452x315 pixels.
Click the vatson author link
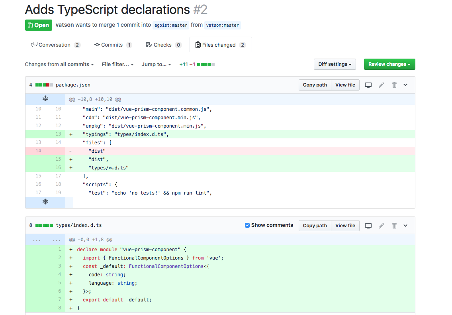65,25
